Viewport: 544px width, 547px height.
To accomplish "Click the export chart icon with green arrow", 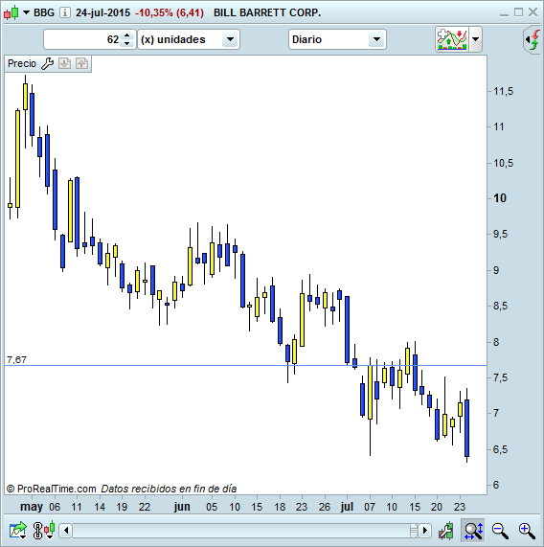I will pyautogui.click(x=18, y=531).
